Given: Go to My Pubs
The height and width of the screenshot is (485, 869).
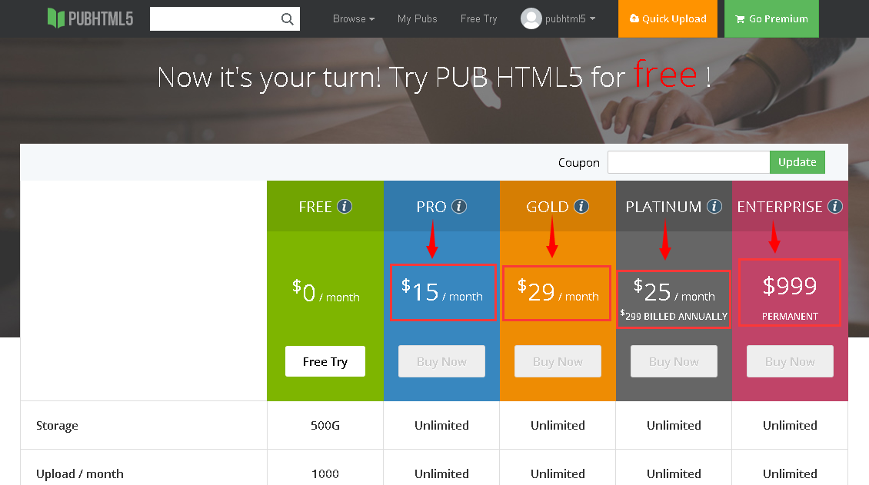Looking at the screenshot, I should (418, 18).
